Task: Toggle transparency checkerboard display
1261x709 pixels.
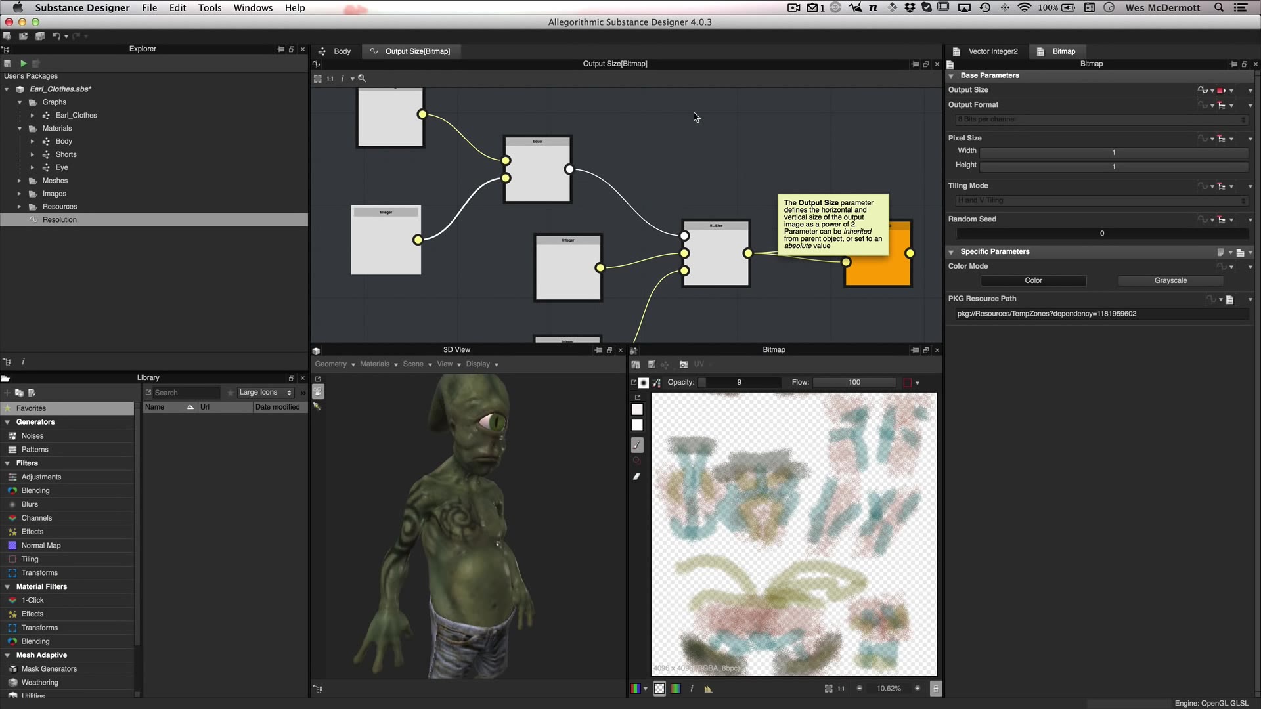Action: click(x=659, y=689)
